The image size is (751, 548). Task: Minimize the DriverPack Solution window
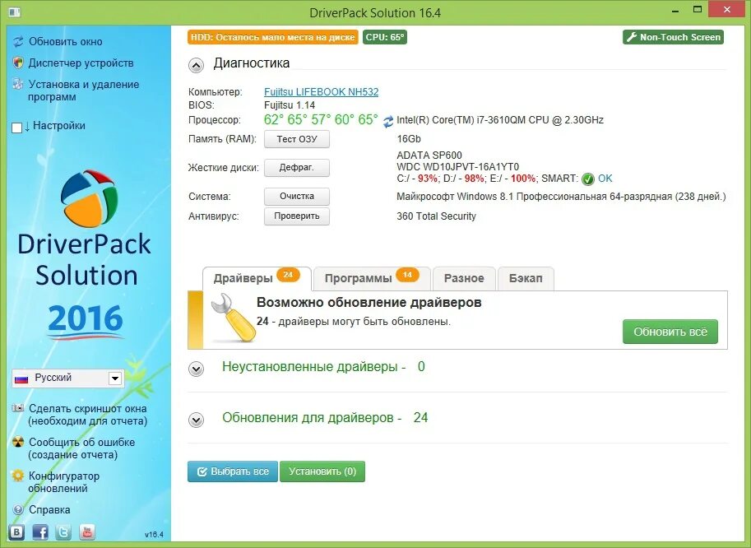click(676, 10)
